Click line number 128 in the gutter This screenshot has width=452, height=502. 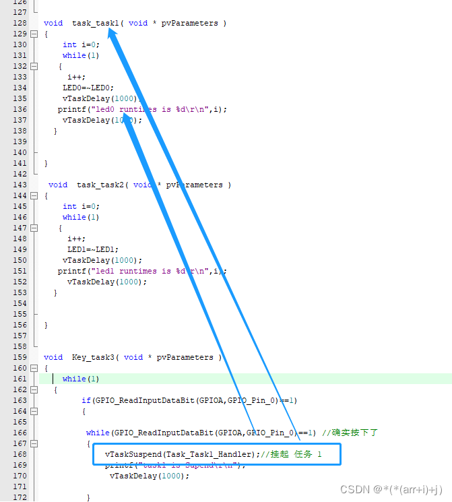[20, 23]
